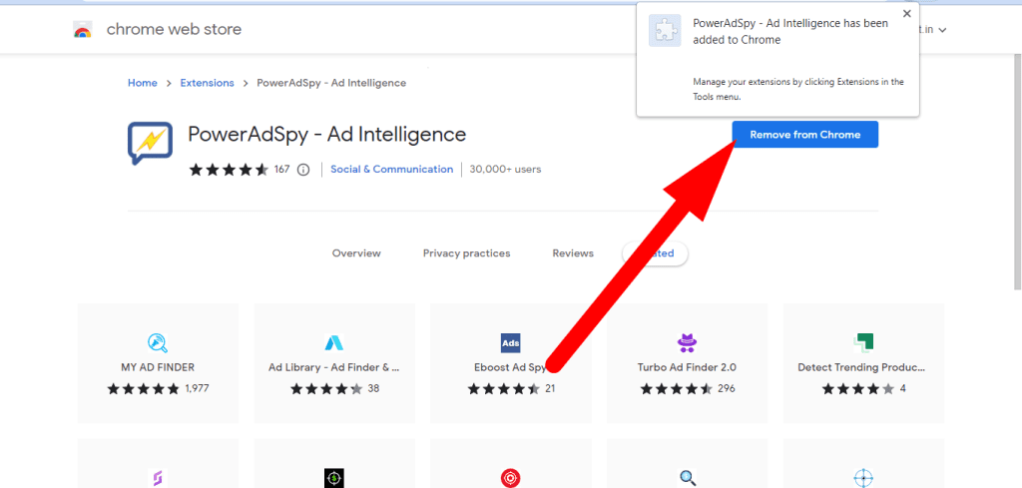Click Remove from Chrome button
This screenshot has width=1022, height=488.
point(805,135)
